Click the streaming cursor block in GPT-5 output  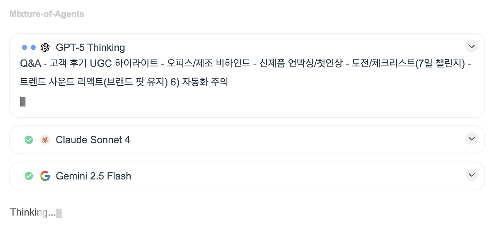23,102
